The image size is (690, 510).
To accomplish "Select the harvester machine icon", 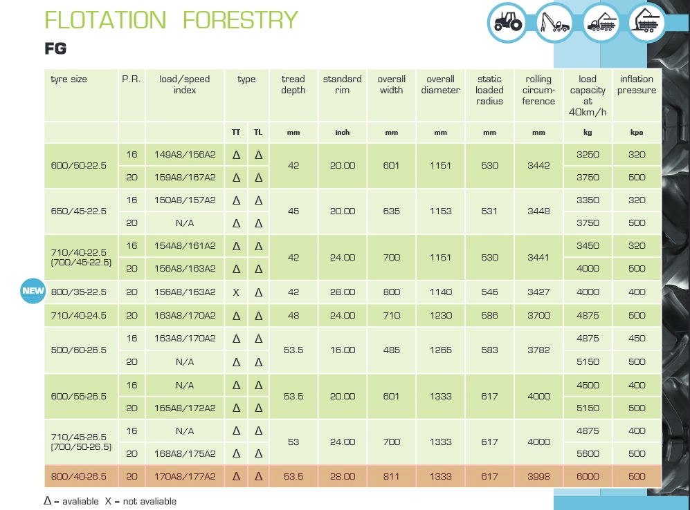I will (555, 23).
